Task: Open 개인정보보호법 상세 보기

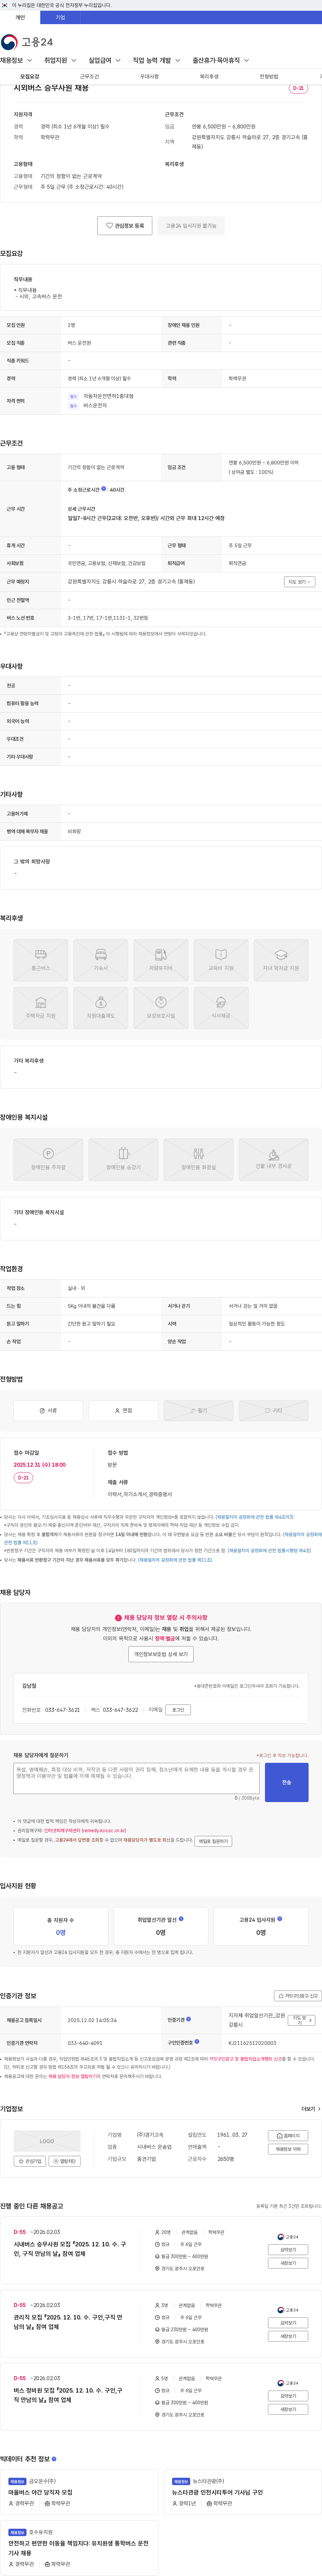Action: pos(161,1654)
